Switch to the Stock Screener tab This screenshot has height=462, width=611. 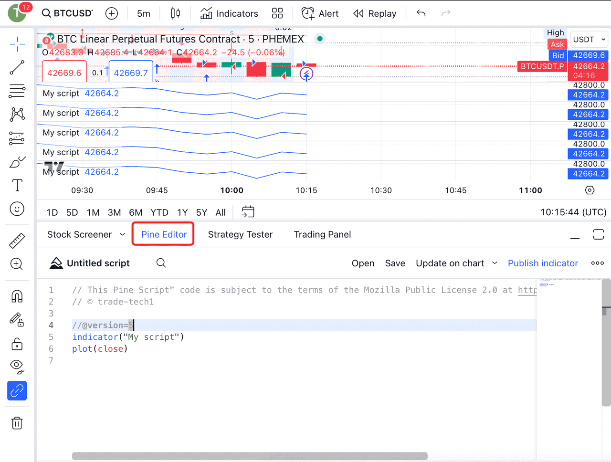pos(79,234)
